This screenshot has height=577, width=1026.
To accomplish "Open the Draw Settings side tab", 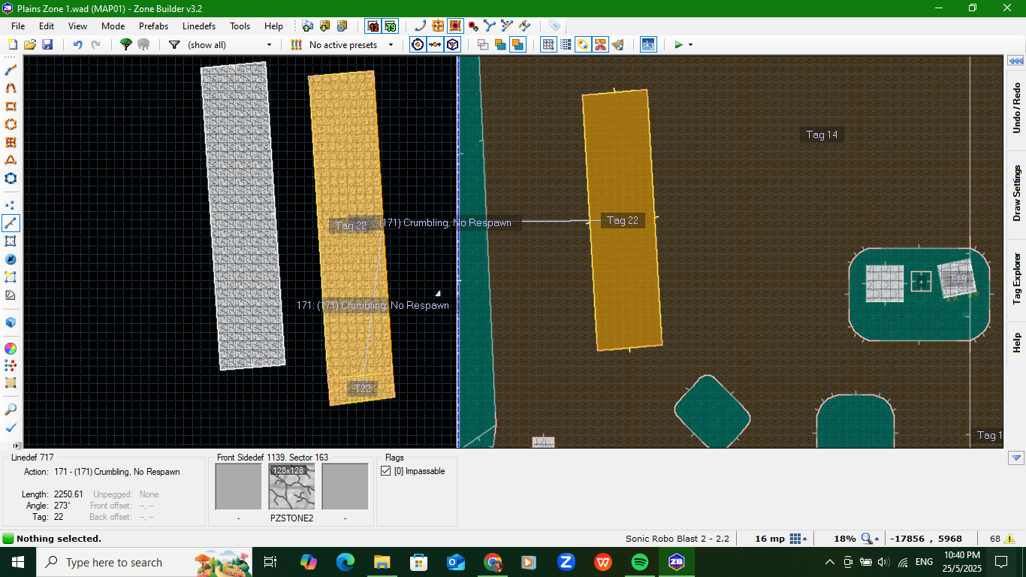I will [1016, 192].
